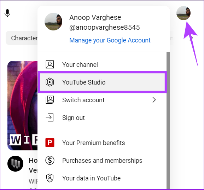Screen dimensions: 204x190
Task: Click the Your channel person icon
Action: [50, 64]
